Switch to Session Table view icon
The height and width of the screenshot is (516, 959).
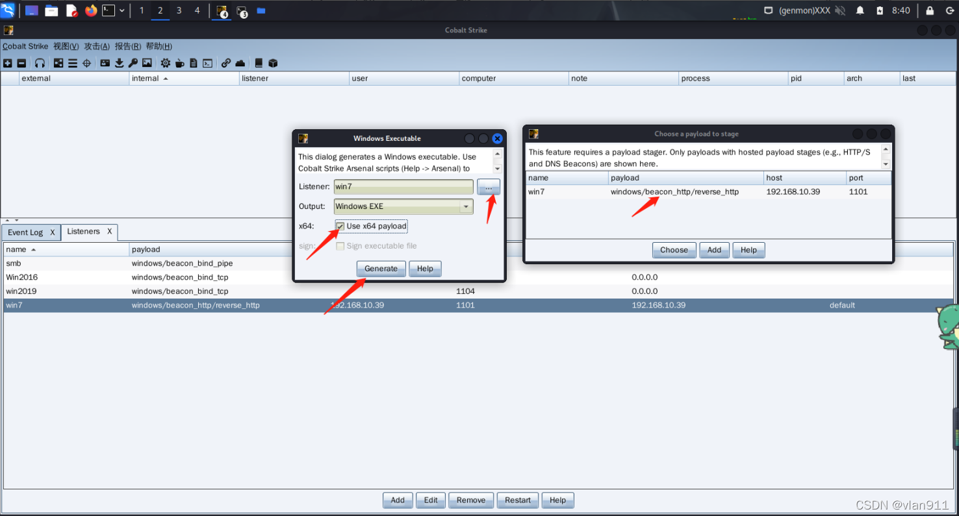click(x=73, y=63)
